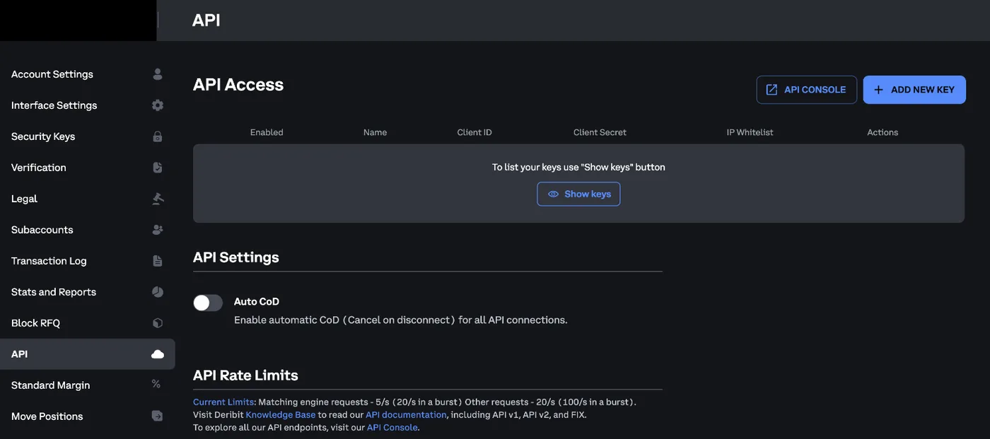
Task: Click the Verification clipboard-check icon
Action: click(158, 168)
